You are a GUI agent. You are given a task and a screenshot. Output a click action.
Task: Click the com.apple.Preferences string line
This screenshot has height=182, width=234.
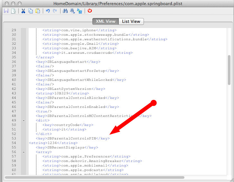click(x=86, y=157)
